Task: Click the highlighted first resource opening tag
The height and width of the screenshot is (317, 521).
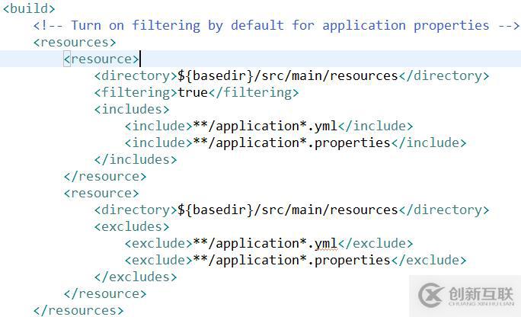Action: [x=101, y=59]
